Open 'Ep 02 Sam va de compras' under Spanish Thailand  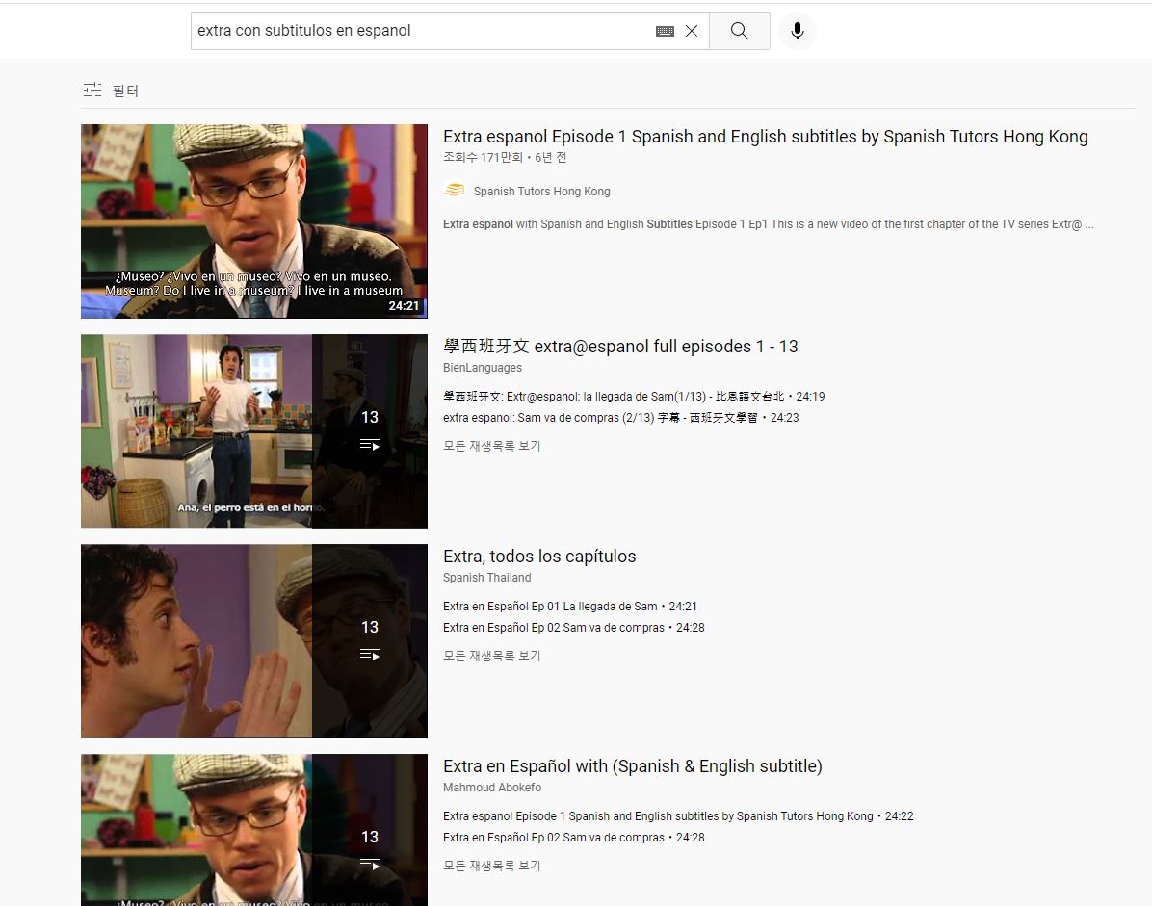(x=574, y=628)
